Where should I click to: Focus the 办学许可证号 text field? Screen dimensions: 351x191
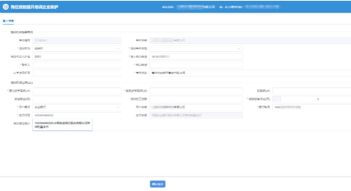(x=77, y=73)
